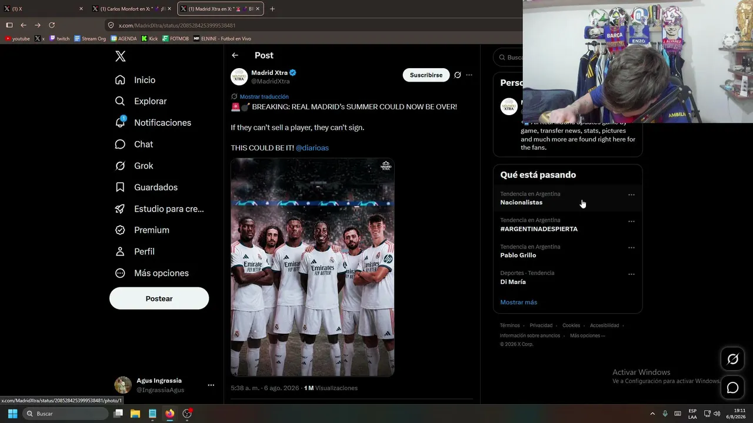Image resolution: width=753 pixels, height=423 pixels.
Task: Open the @MadridXtra handle link
Action: 271,81
